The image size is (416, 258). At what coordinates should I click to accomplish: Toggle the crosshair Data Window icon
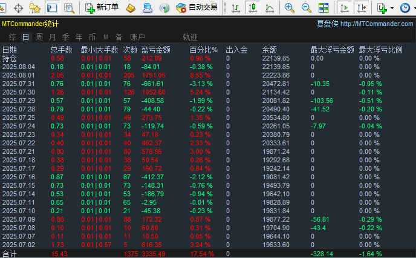pyautogui.click(x=18, y=8)
